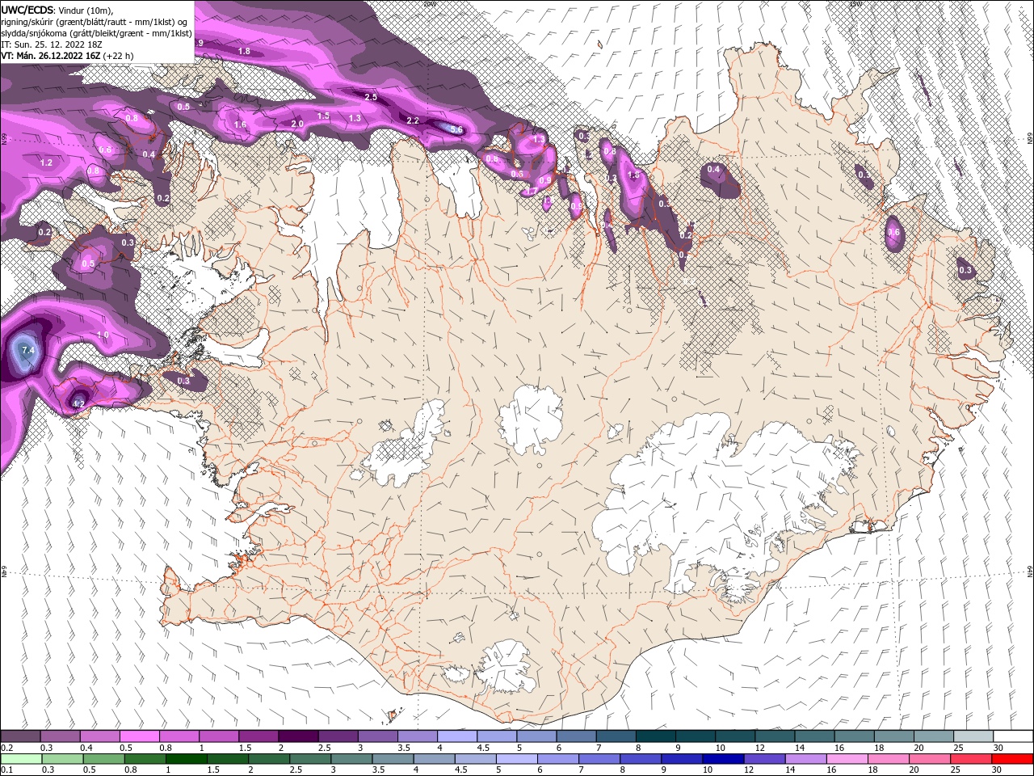Click the 2.5 value in the northern band

[371, 97]
